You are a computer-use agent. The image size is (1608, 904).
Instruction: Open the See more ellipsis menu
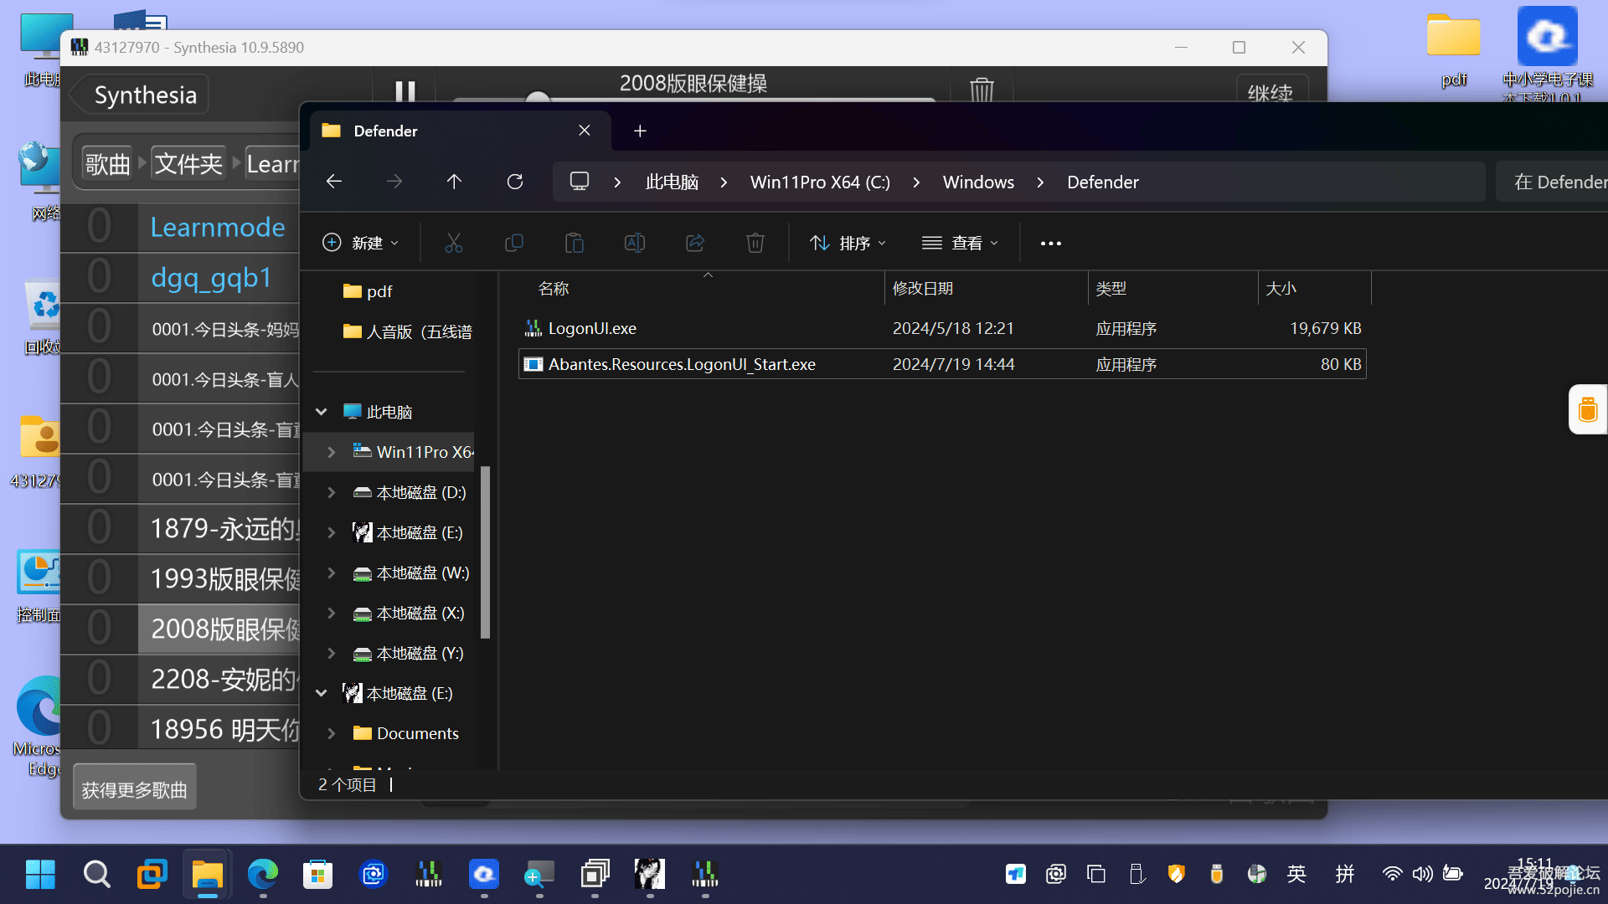pos(1050,243)
